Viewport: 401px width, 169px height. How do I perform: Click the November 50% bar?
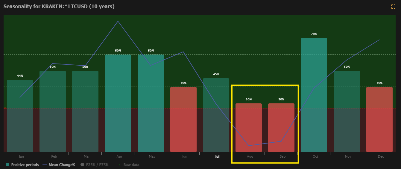click(347, 111)
